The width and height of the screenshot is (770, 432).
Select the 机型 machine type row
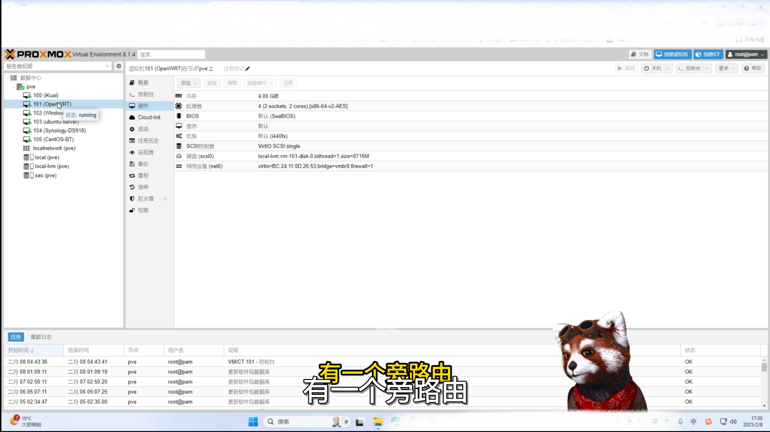pos(470,136)
